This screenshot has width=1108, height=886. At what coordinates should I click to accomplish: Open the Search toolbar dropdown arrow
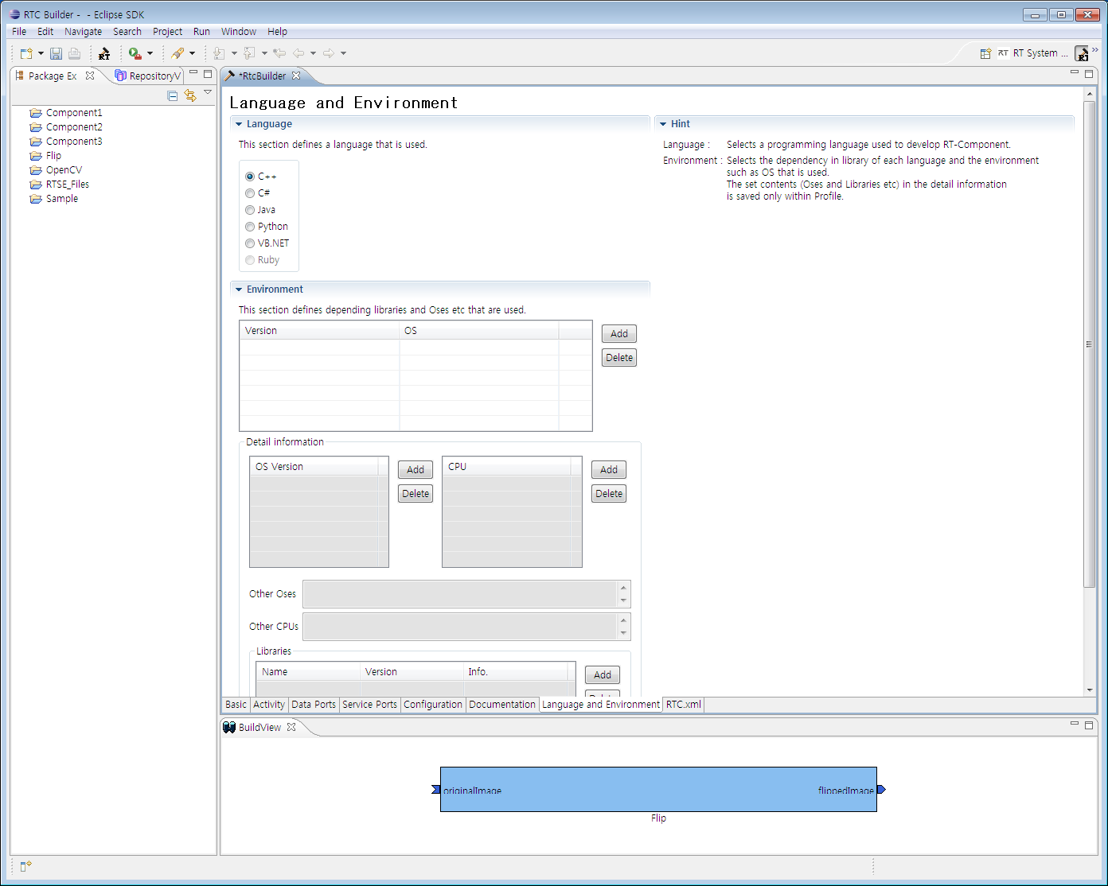[192, 53]
